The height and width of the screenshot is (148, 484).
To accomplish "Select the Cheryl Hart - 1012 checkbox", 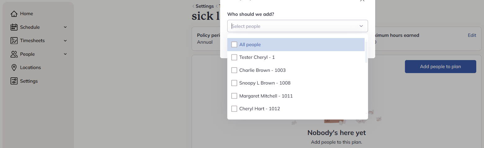I will (234, 109).
